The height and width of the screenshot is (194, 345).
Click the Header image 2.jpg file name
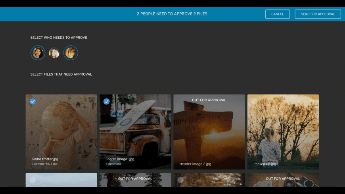[x=195, y=164]
